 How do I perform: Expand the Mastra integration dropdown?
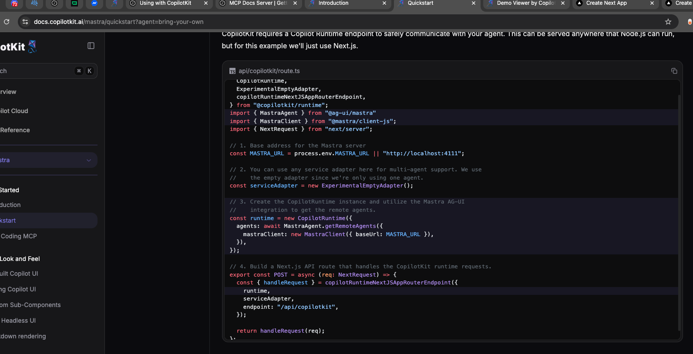tap(48, 160)
